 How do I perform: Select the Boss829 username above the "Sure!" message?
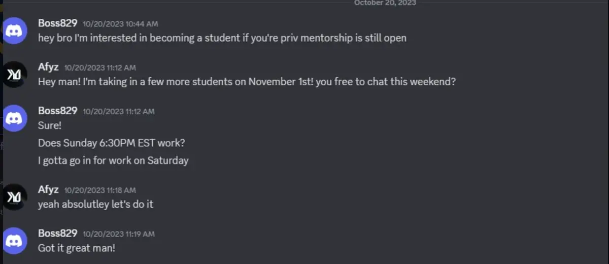[x=58, y=111]
